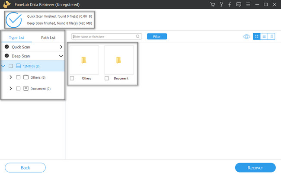Click the Filter button
Viewport: 281px width, 176px height.
tap(157, 36)
